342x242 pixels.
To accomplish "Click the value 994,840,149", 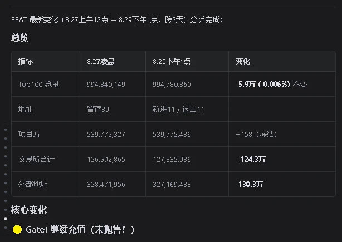I will pyautogui.click(x=106, y=85).
